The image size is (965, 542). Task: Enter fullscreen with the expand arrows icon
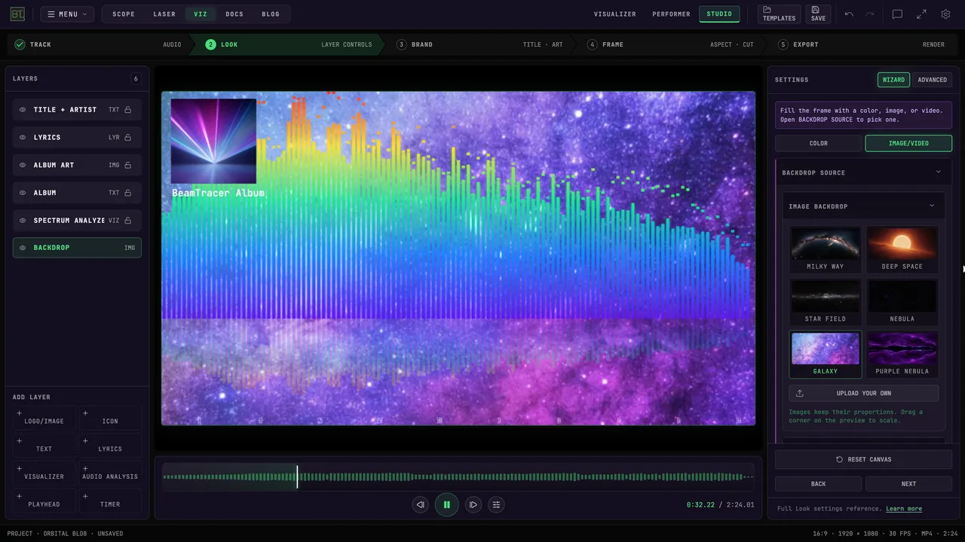tap(921, 14)
